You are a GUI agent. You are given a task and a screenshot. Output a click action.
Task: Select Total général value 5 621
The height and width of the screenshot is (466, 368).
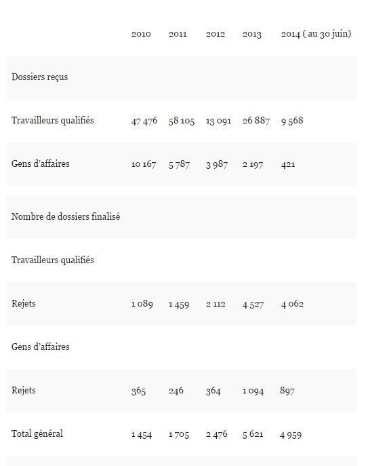click(x=253, y=435)
